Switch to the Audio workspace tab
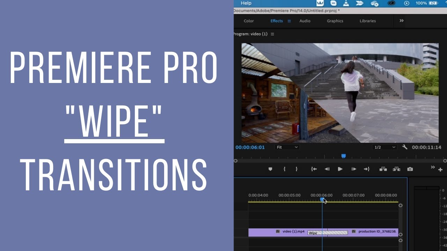Image resolution: width=447 pixels, height=251 pixels. 305,21
